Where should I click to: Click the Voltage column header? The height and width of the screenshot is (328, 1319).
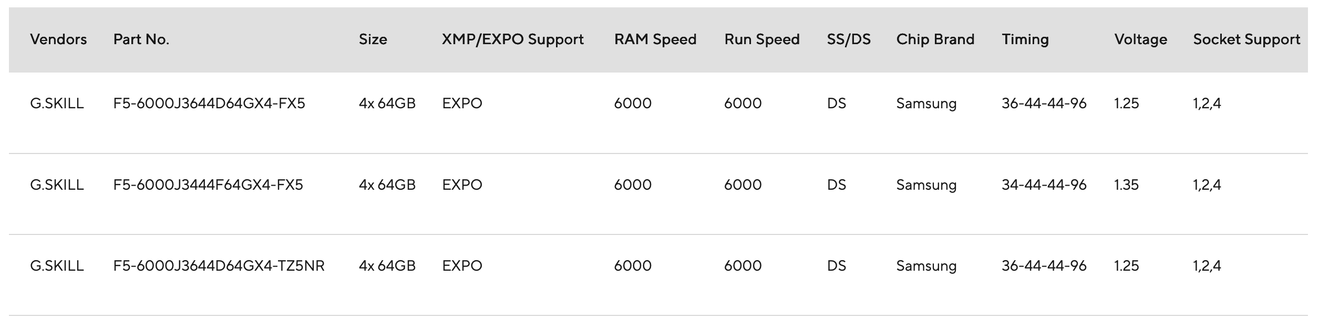coord(1140,39)
